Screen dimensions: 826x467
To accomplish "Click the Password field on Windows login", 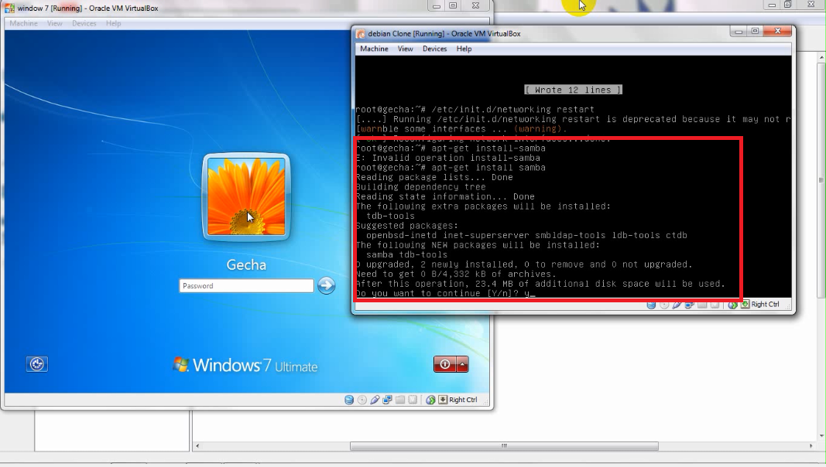I will pyautogui.click(x=246, y=285).
